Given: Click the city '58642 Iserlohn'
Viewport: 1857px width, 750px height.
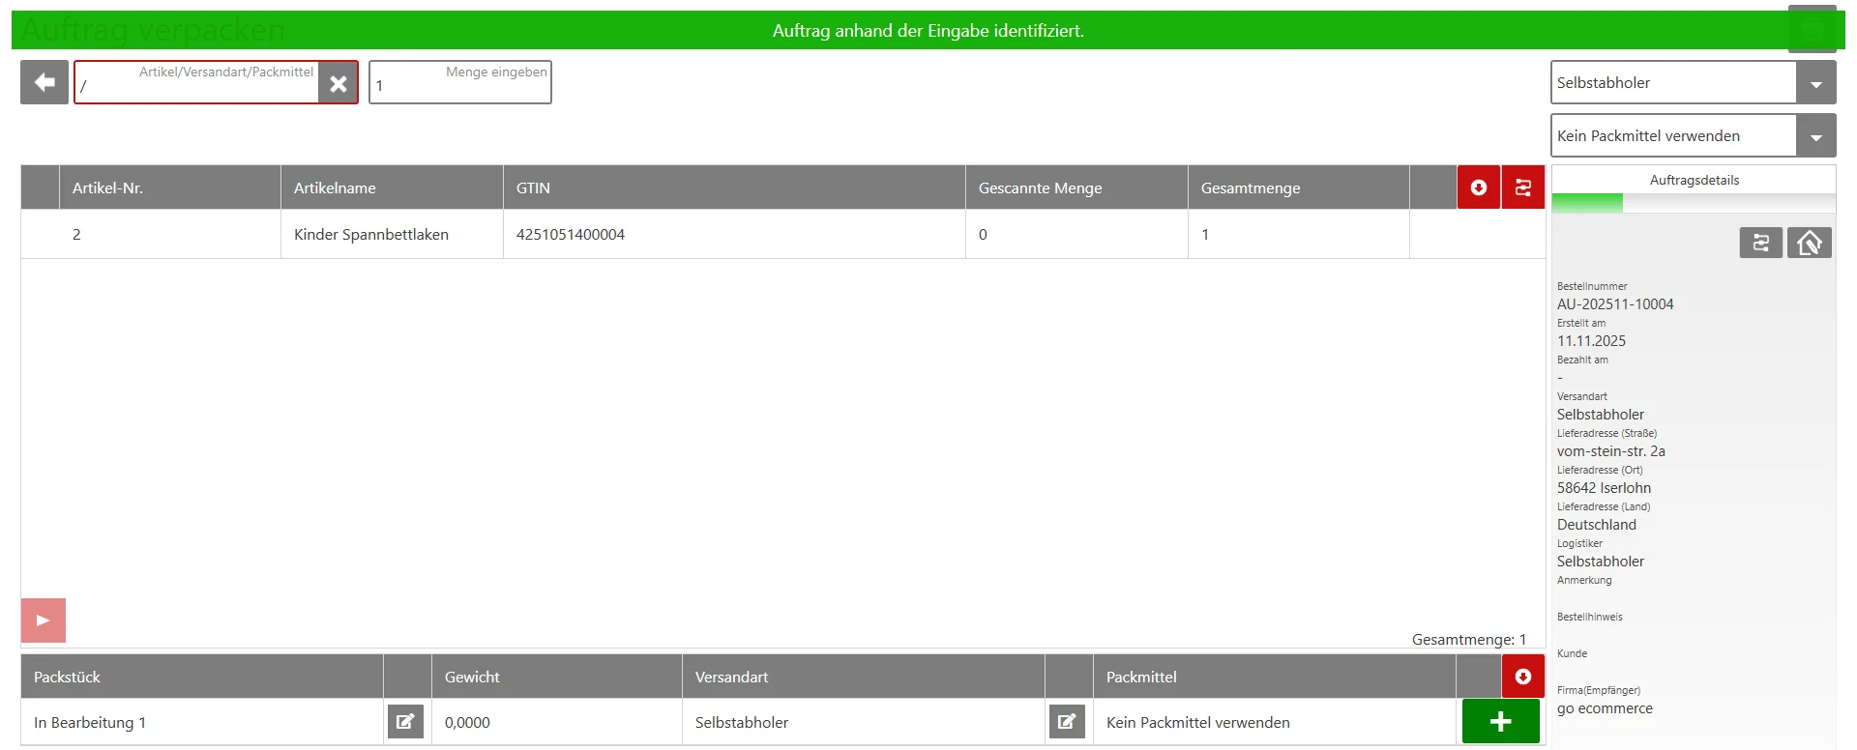Looking at the screenshot, I should click(x=1604, y=488).
